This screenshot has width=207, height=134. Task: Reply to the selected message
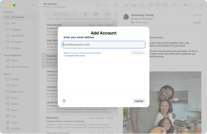click(126, 5)
